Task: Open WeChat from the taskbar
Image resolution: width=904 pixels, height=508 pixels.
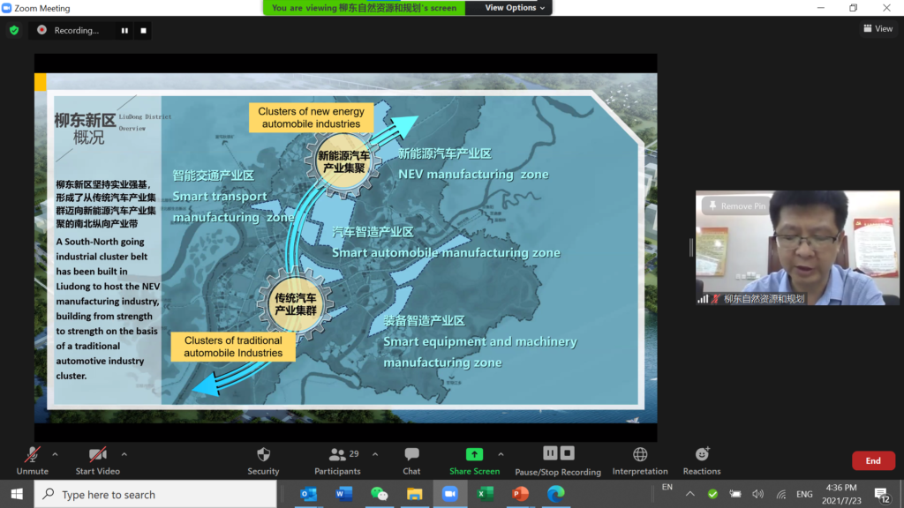Action: point(379,494)
